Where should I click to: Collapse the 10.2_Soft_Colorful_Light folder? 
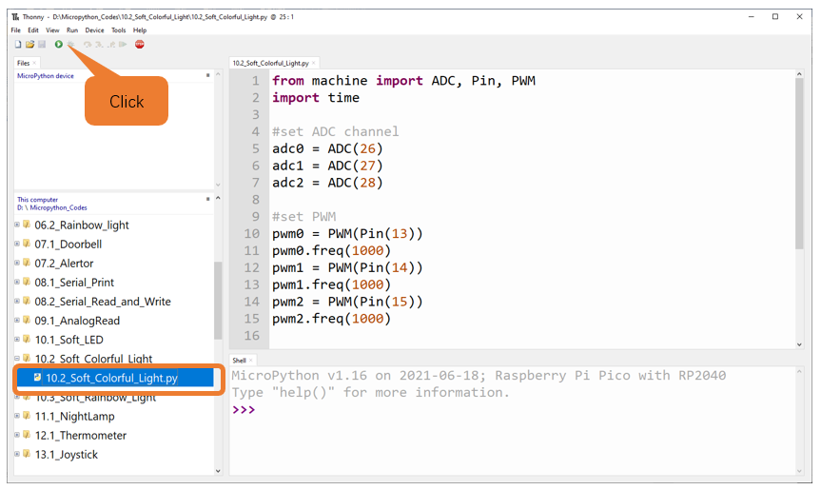point(17,358)
